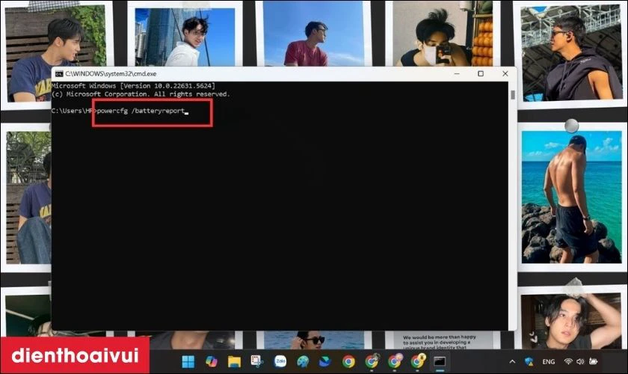Click the scrollbar up arrow in cmd

pos(512,85)
